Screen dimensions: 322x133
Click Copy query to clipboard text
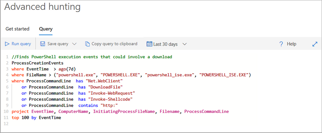pyautogui.click(x=114, y=44)
